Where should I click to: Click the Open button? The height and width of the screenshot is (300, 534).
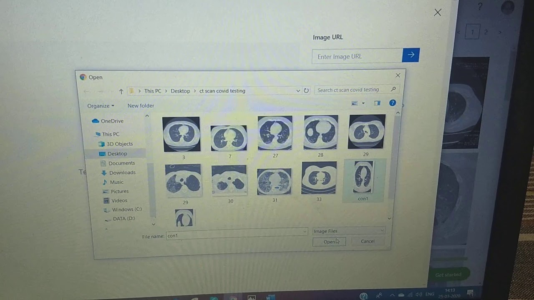point(329,242)
